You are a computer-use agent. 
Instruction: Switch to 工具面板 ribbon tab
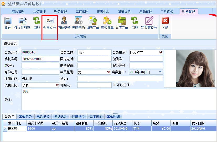(167, 12)
